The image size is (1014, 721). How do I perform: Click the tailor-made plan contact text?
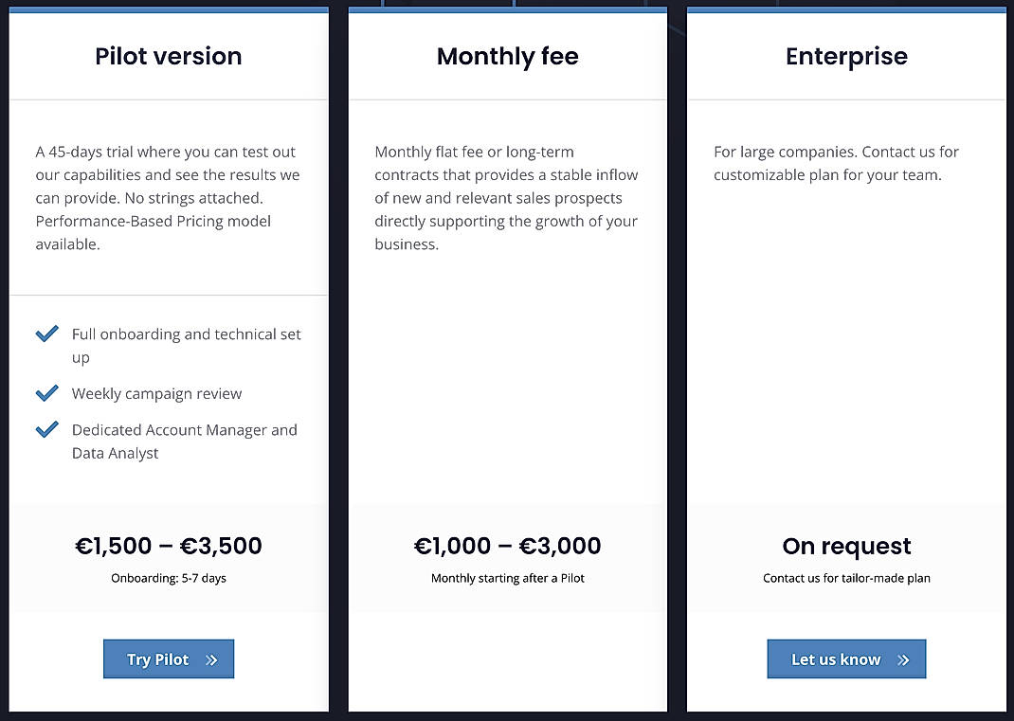point(846,577)
